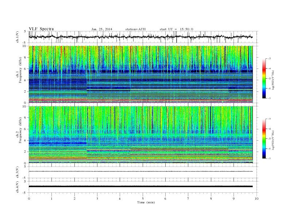Image resolution: width=289 pixels, height=223 pixels.
Task: Click the "-3" tick on lower colorbar
Action: (269, 119)
